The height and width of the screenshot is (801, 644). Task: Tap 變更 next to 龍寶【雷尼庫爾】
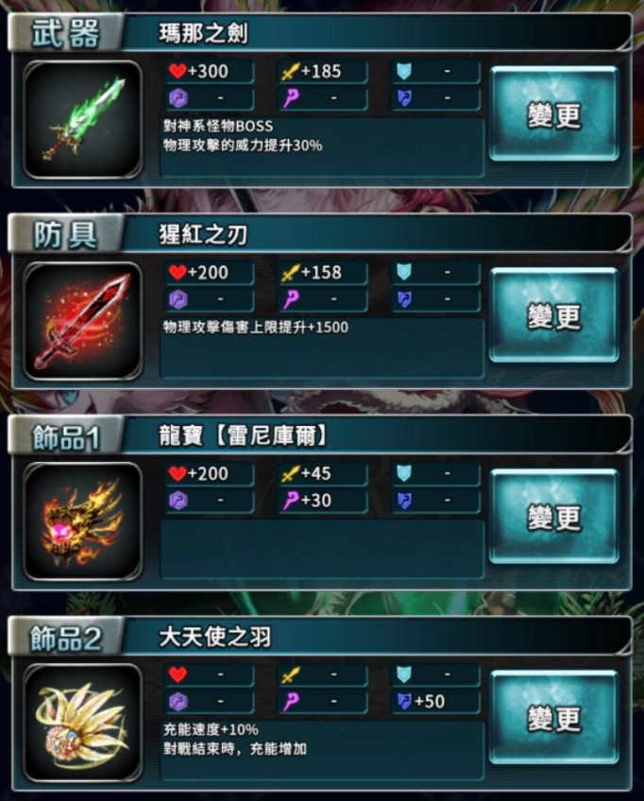click(554, 517)
